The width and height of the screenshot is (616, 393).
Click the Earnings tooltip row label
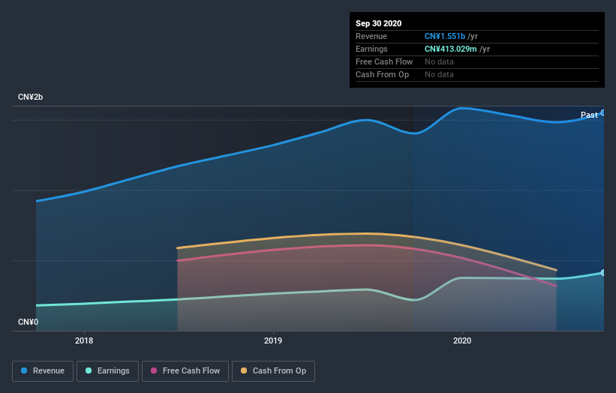pyautogui.click(x=371, y=49)
